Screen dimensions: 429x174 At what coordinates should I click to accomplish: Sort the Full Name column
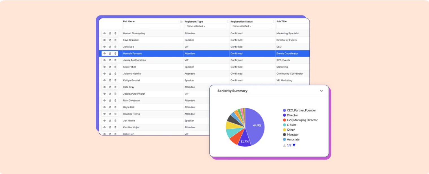click(x=181, y=21)
